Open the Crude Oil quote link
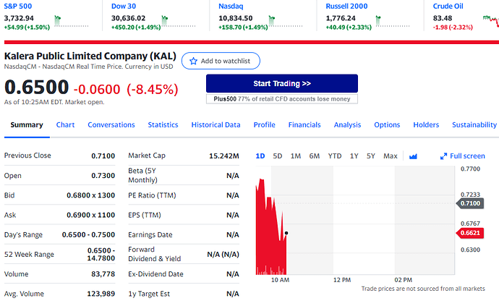The image size is (499, 306). 448,6
